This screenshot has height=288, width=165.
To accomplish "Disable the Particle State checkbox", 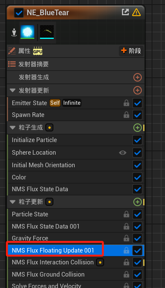I will pyautogui.click(x=138, y=214).
